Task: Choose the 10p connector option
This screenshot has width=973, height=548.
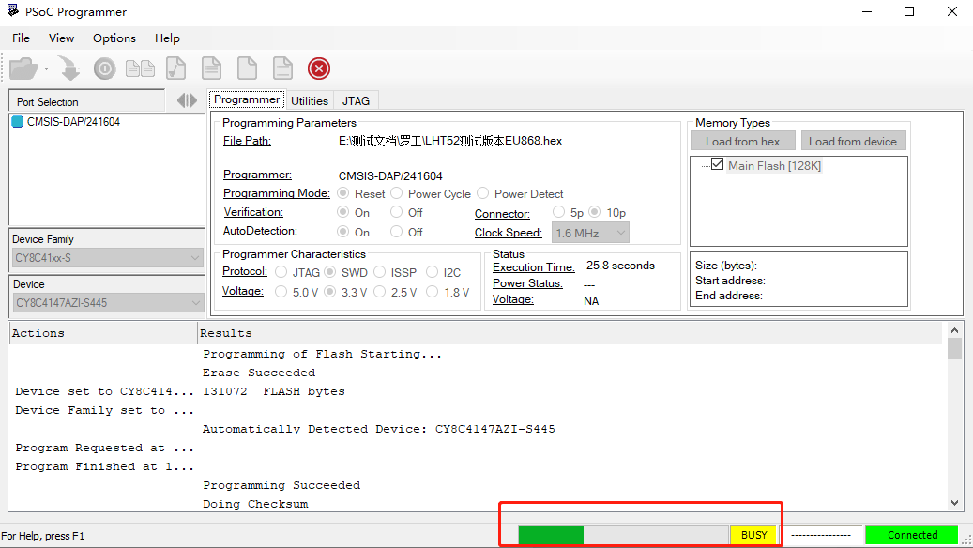Action: (595, 212)
